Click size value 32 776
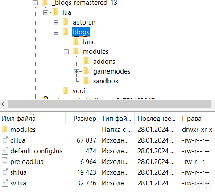The image size is (215, 193). coord(87,183)
